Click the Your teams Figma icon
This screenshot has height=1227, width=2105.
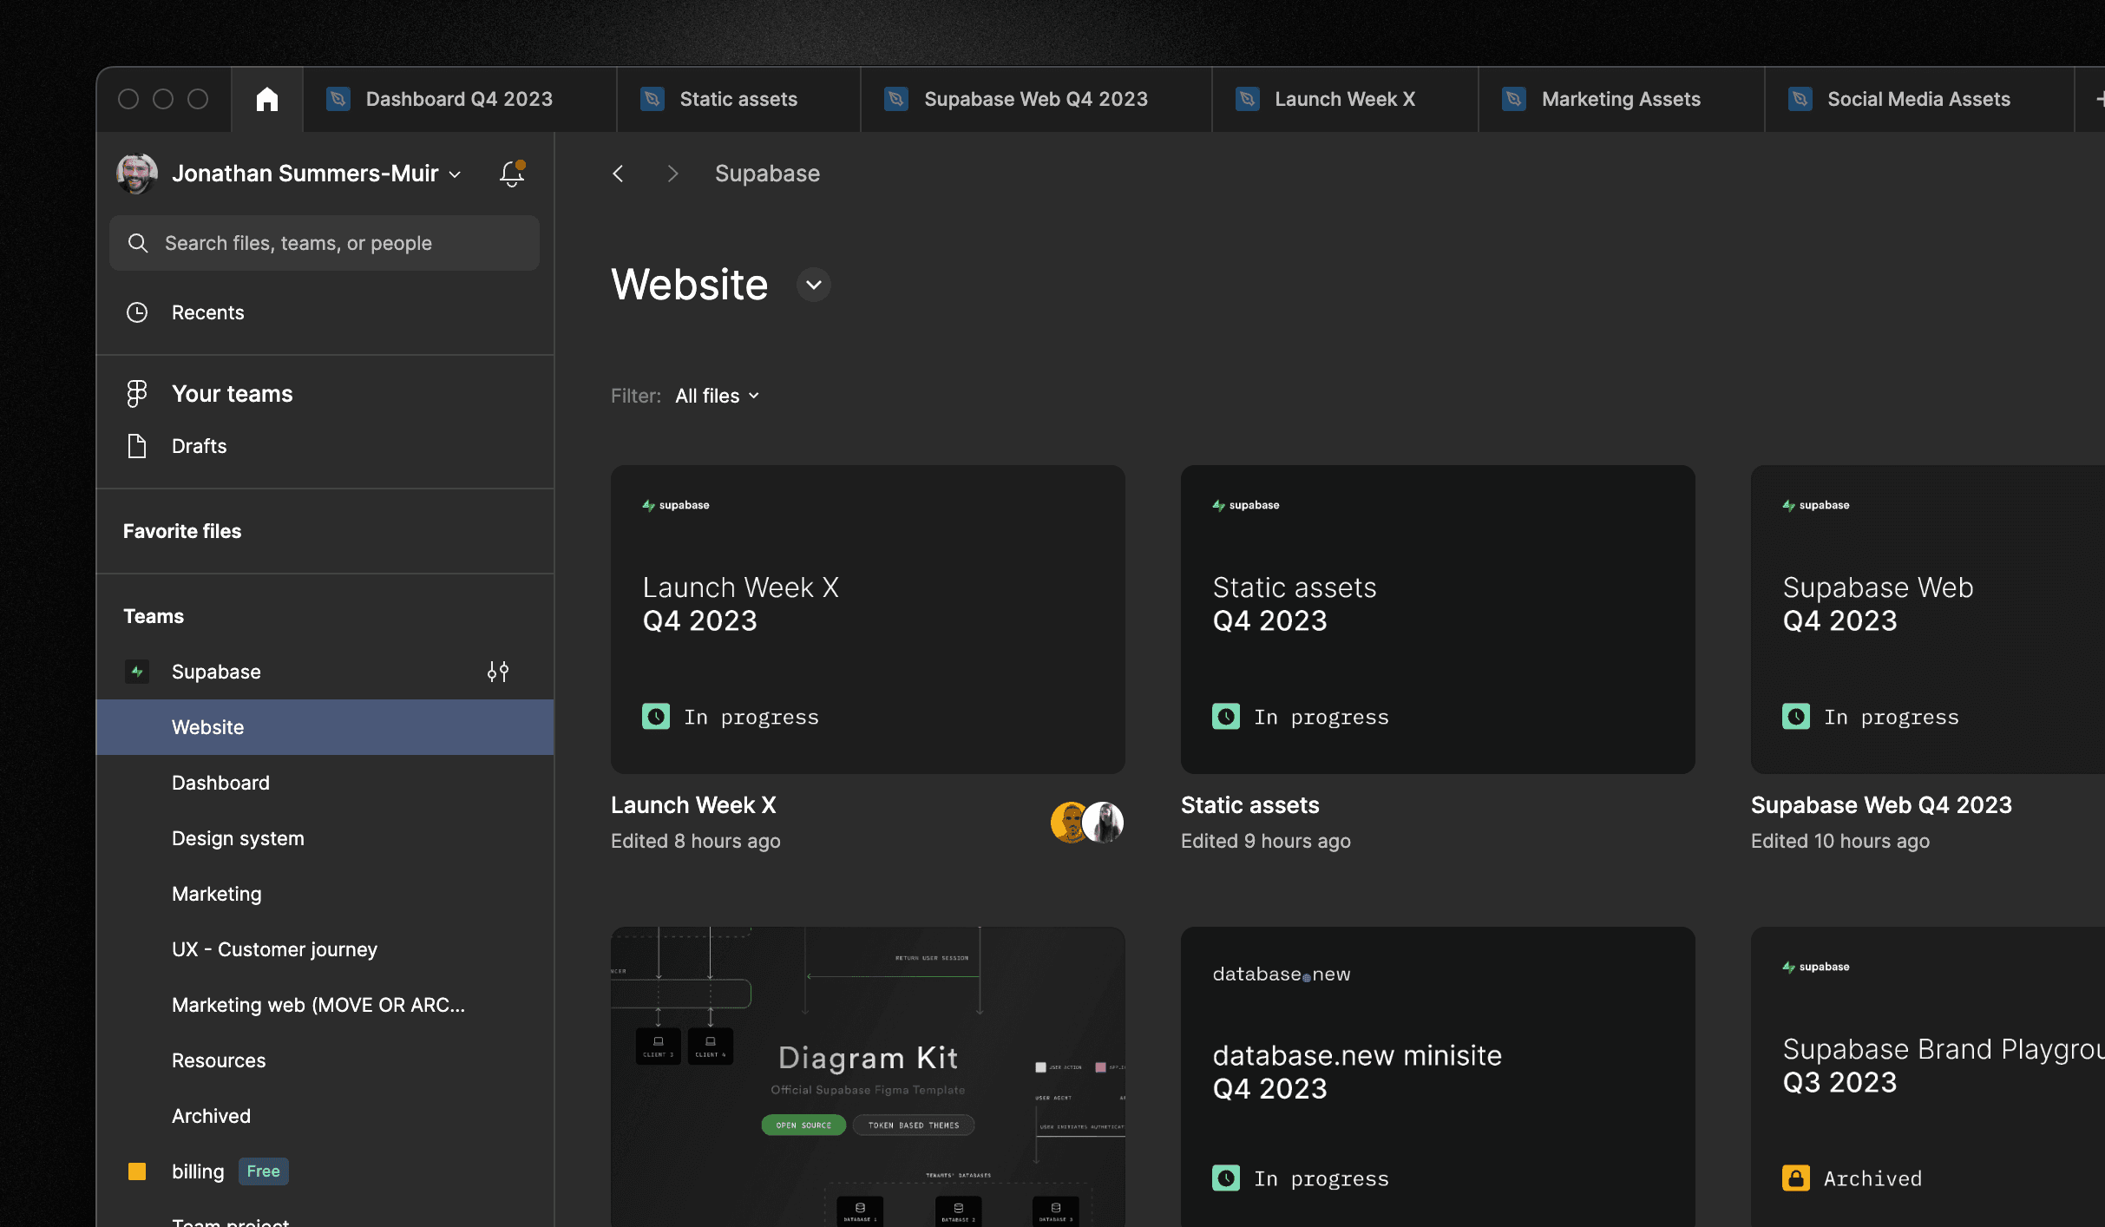pyautogui.click(x=137, y=394)
